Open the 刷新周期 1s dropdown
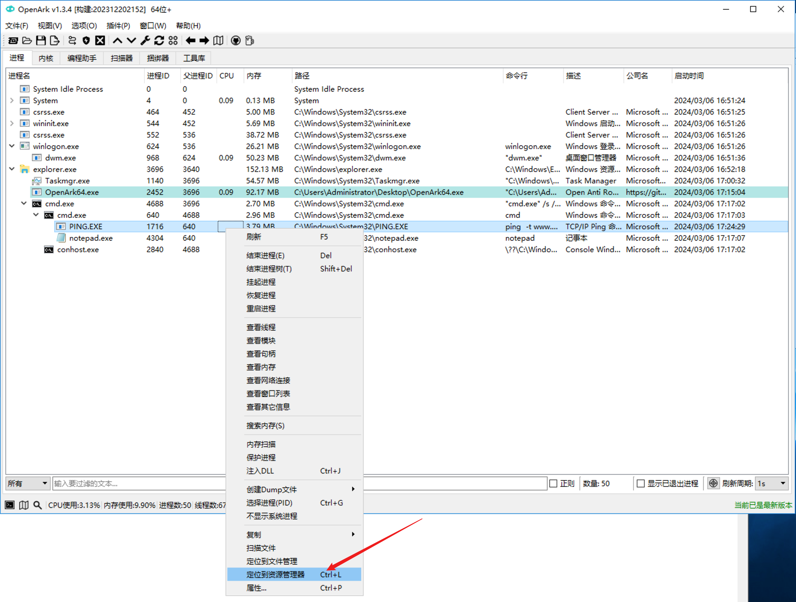The image size is (796, 602). coord(771,483)
